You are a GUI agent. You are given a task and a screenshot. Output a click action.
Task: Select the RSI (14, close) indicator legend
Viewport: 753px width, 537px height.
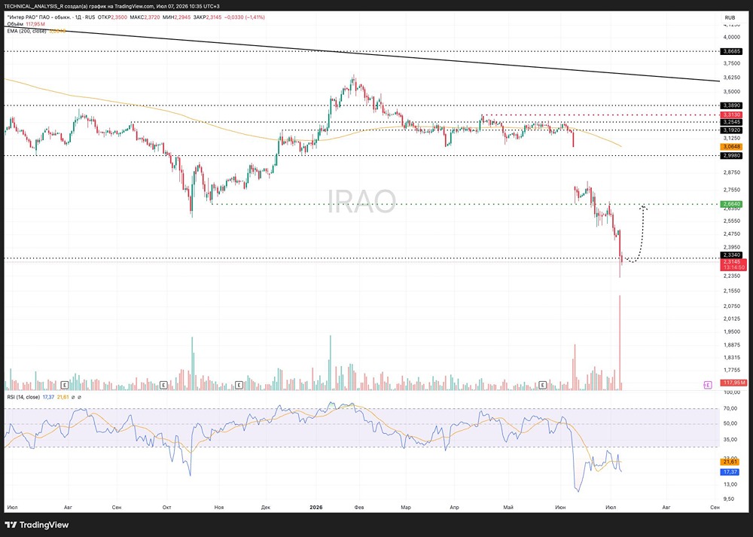tap(23, 397)
